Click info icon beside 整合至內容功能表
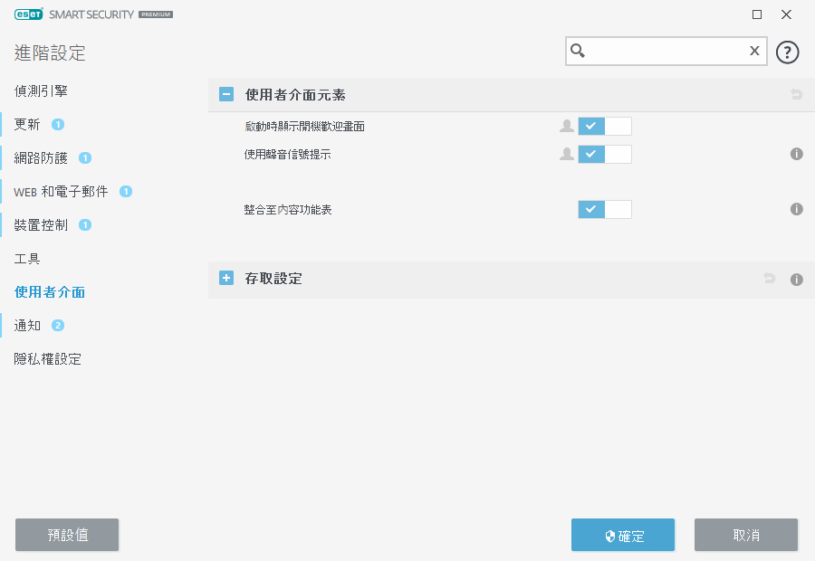 click(x=797, y=209)
